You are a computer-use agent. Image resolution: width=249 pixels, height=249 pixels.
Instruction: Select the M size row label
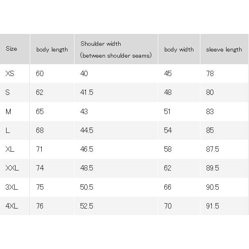click(8, 112)
